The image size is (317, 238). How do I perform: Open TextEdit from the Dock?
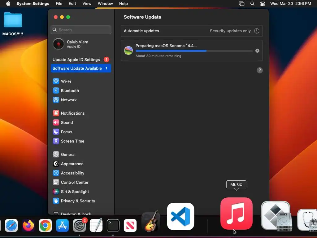click(96, 226)
